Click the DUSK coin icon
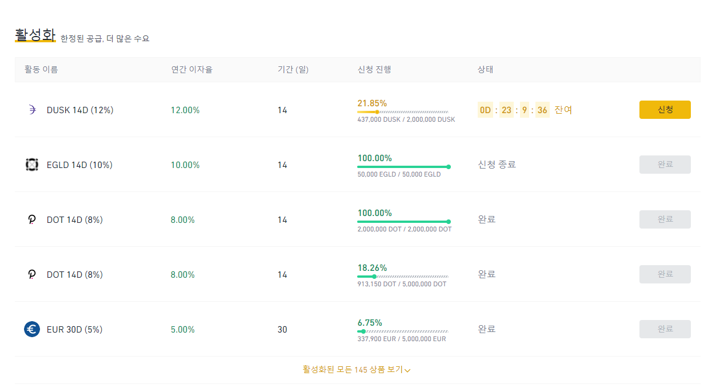708x392 pixels. click(x=32, y=110)
